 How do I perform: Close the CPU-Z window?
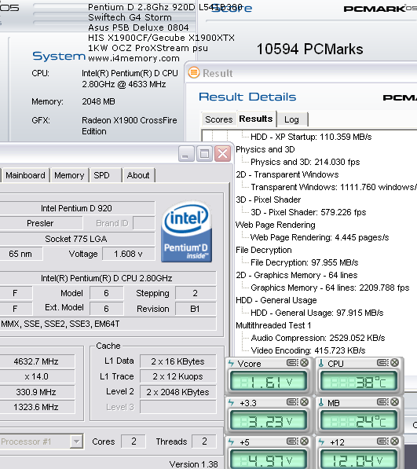point(223,154)
